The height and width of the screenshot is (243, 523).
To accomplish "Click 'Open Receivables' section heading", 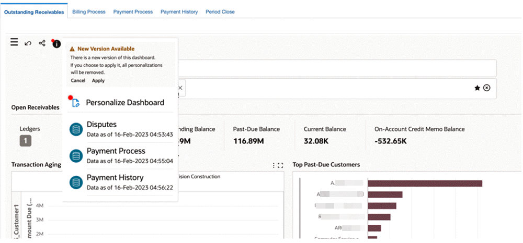I will tap(36, 107).
